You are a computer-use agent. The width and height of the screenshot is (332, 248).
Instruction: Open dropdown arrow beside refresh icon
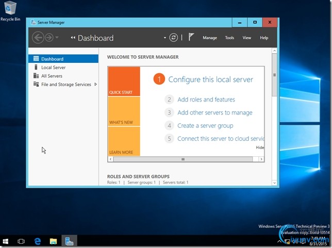tap(165, 38)
